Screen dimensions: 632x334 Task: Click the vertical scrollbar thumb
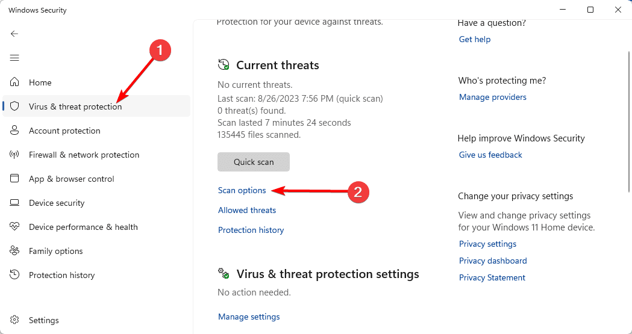[x=629, y=122]
